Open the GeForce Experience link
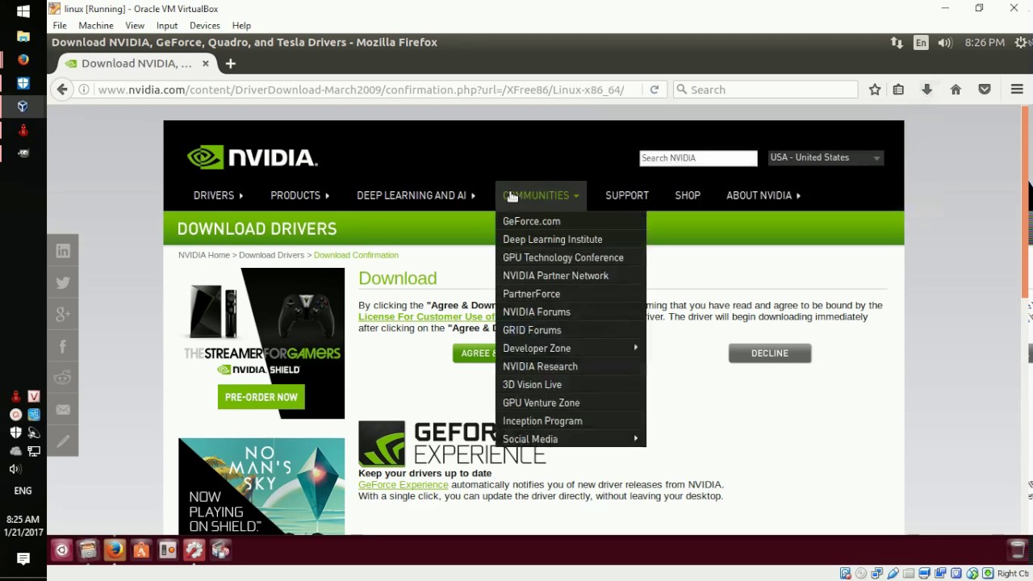Viewport: 1033px width, 581px height. point(404,484)
